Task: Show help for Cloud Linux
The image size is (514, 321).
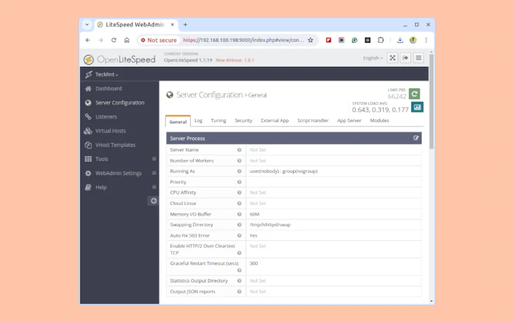Action: point(239,203)
